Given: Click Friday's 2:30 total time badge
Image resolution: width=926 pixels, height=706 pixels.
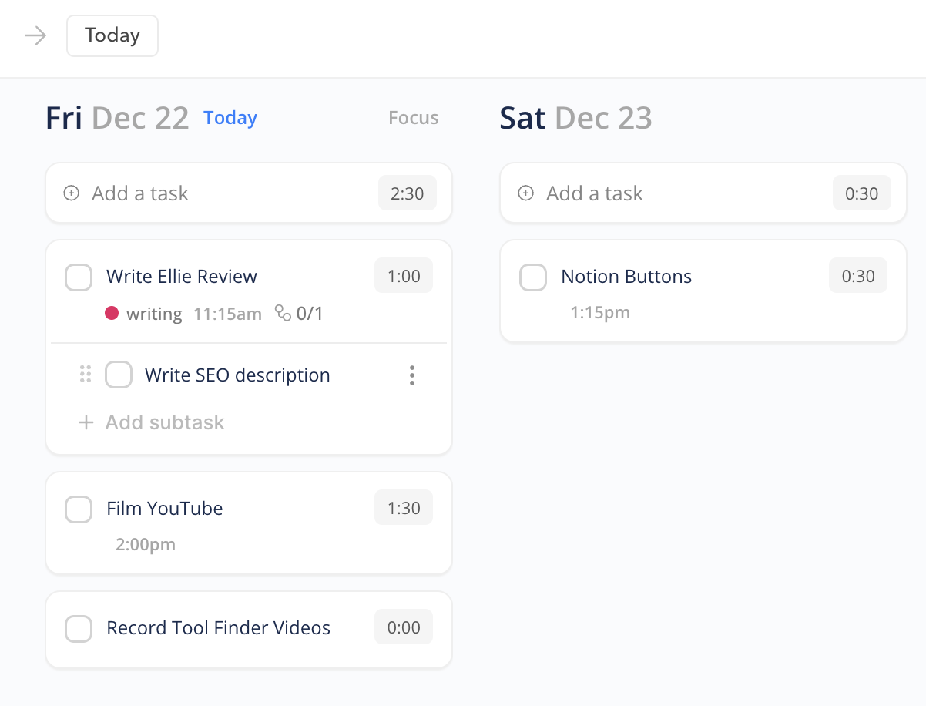Looking at the screenshot, I should pos(408,193).
